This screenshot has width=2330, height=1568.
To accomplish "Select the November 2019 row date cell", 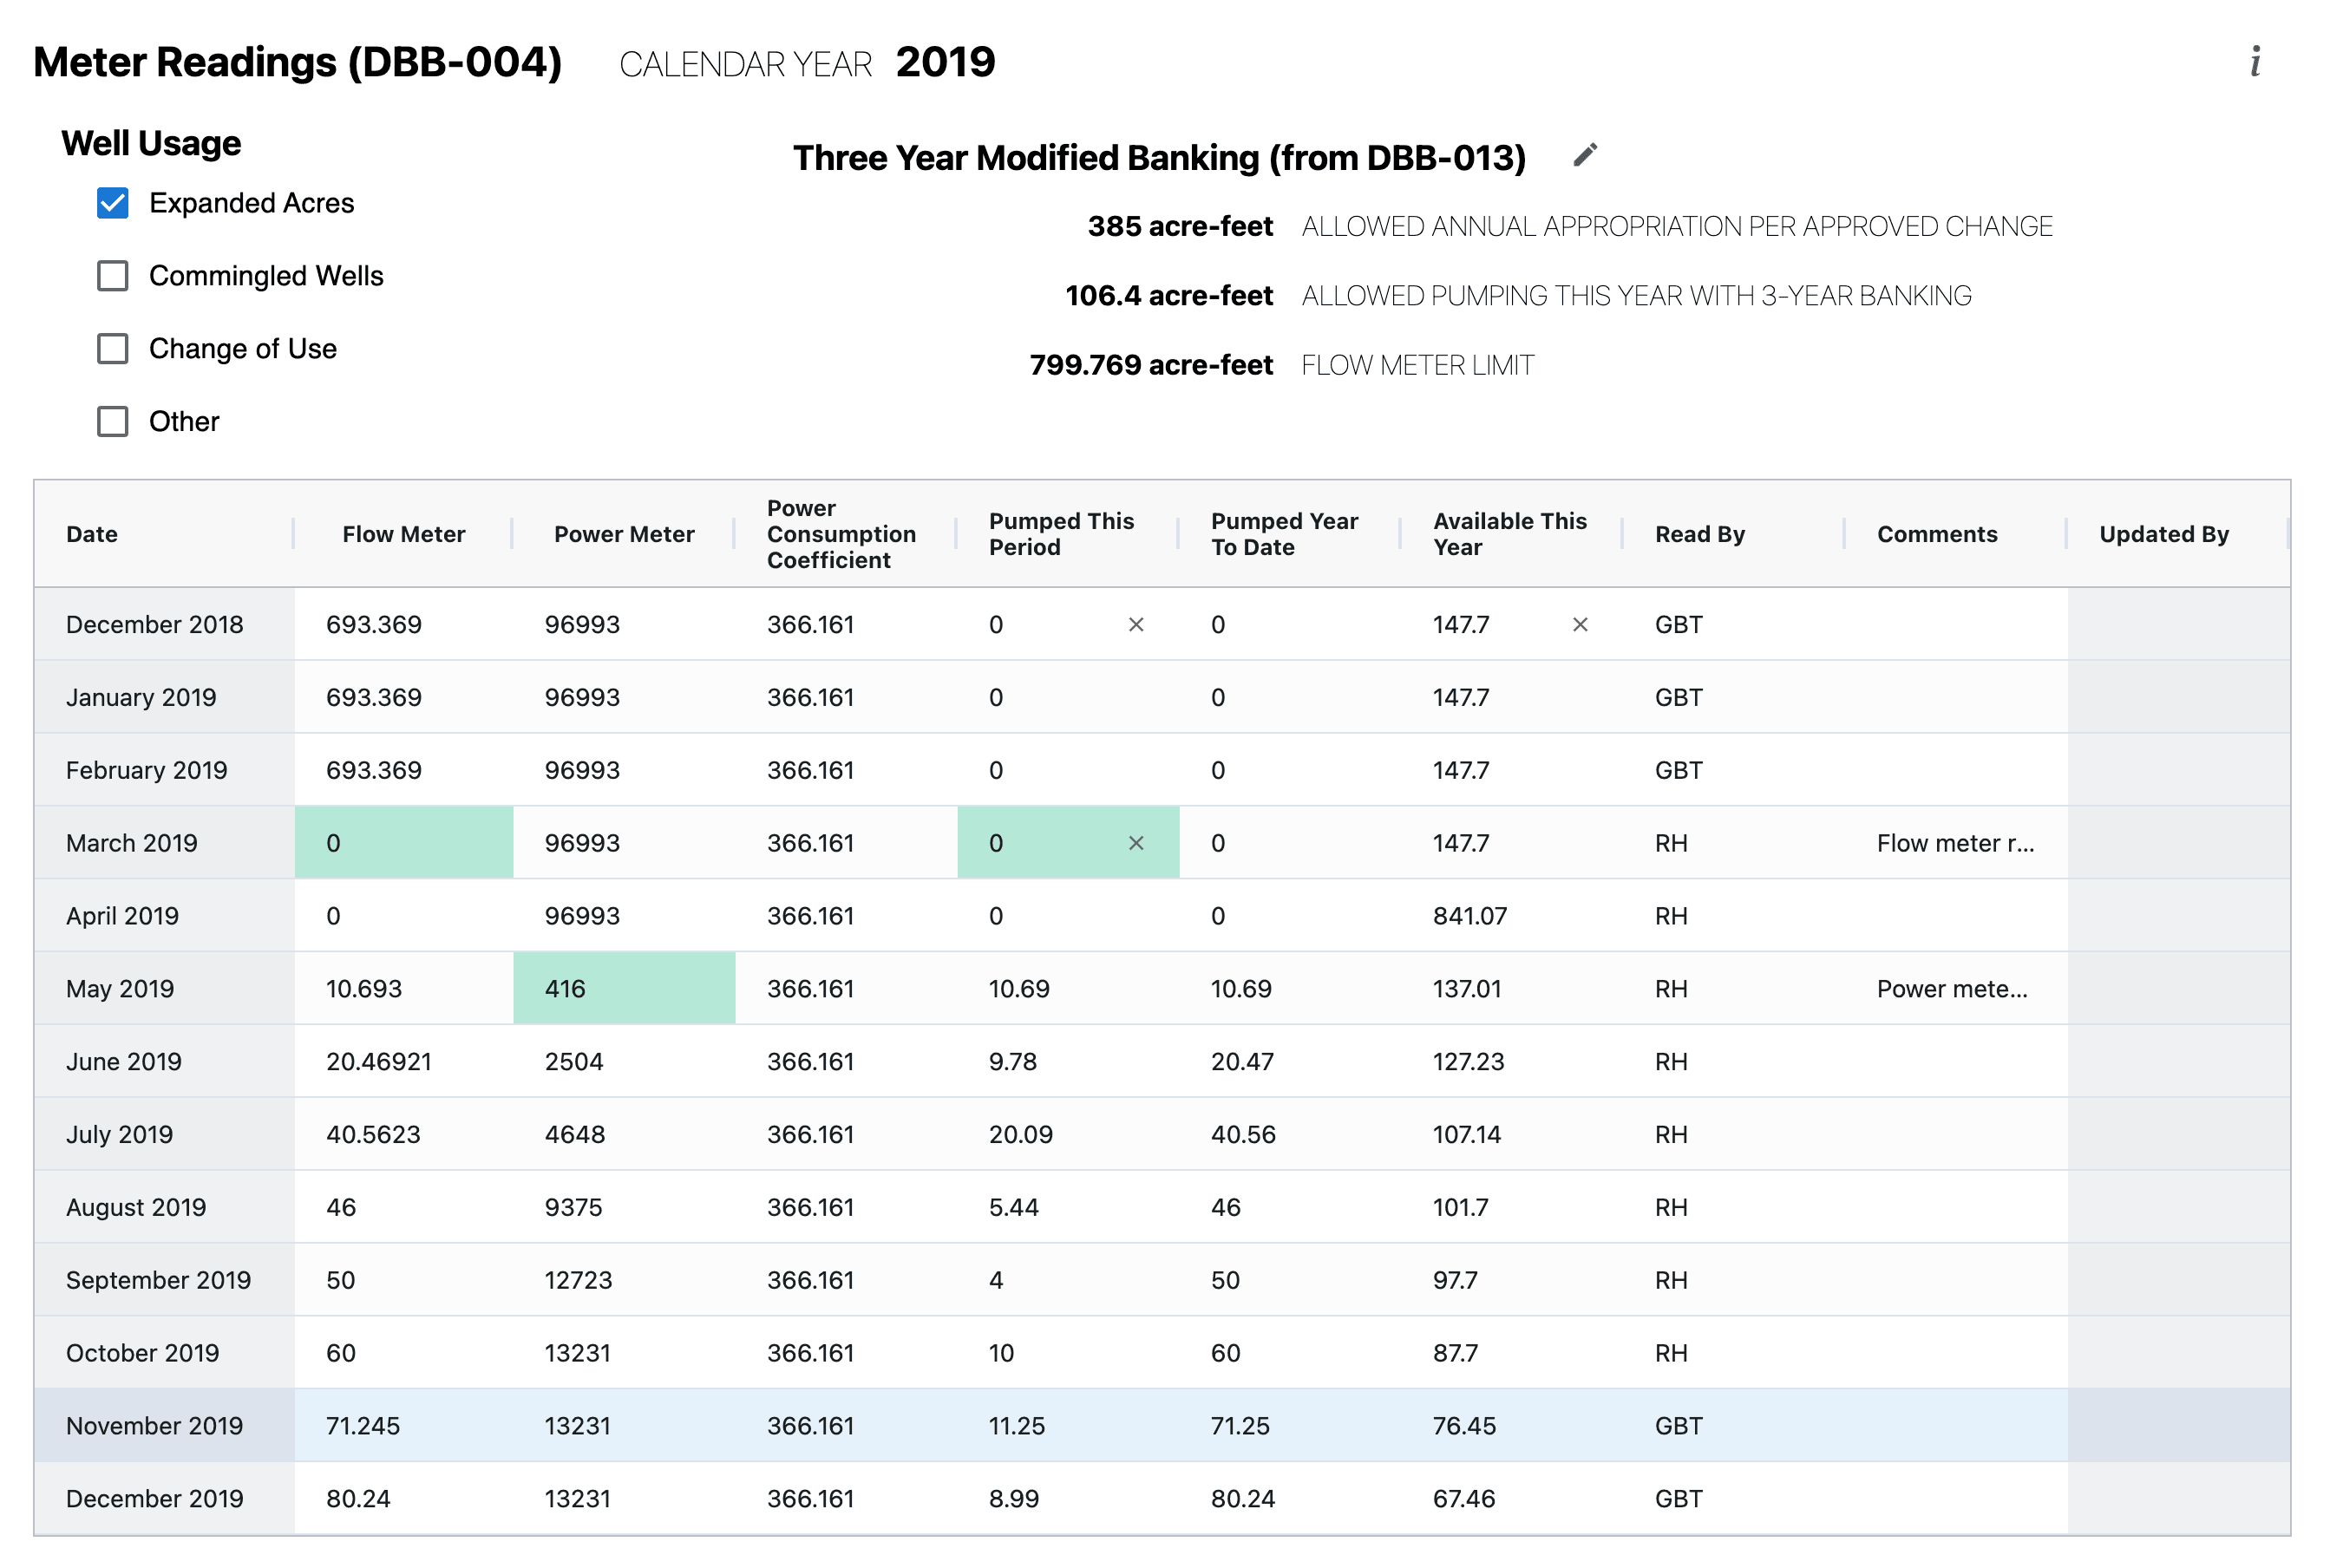I will [x=155, y=1426].
